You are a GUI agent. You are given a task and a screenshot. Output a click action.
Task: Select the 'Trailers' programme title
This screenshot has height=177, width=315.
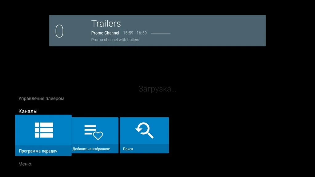click(x=106, y=23)
